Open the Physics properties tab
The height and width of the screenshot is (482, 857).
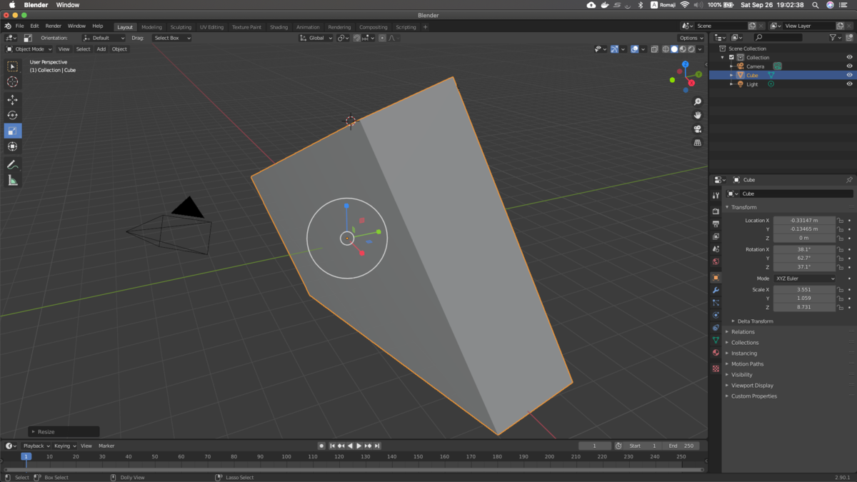pos(716,315)
